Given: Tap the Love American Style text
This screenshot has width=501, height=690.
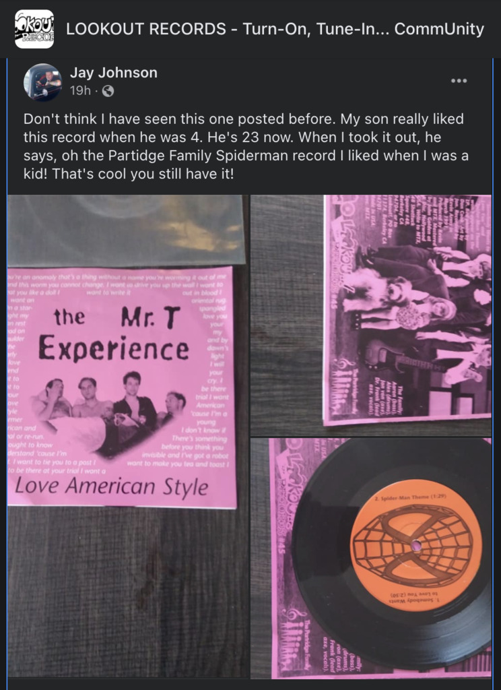Looking at the screenshot, I should 112,487.
